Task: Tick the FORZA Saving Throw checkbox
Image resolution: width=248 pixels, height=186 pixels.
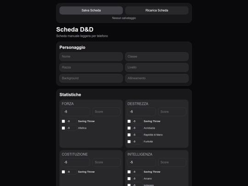Action: pyautogui.click(x=63, y=121)
